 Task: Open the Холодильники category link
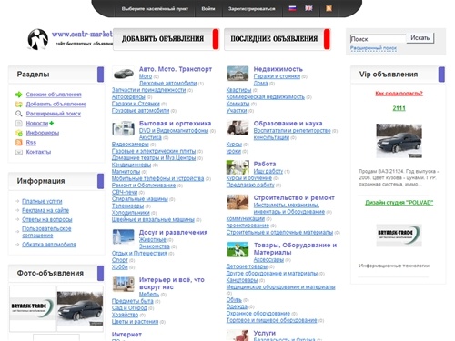point(131,213)
